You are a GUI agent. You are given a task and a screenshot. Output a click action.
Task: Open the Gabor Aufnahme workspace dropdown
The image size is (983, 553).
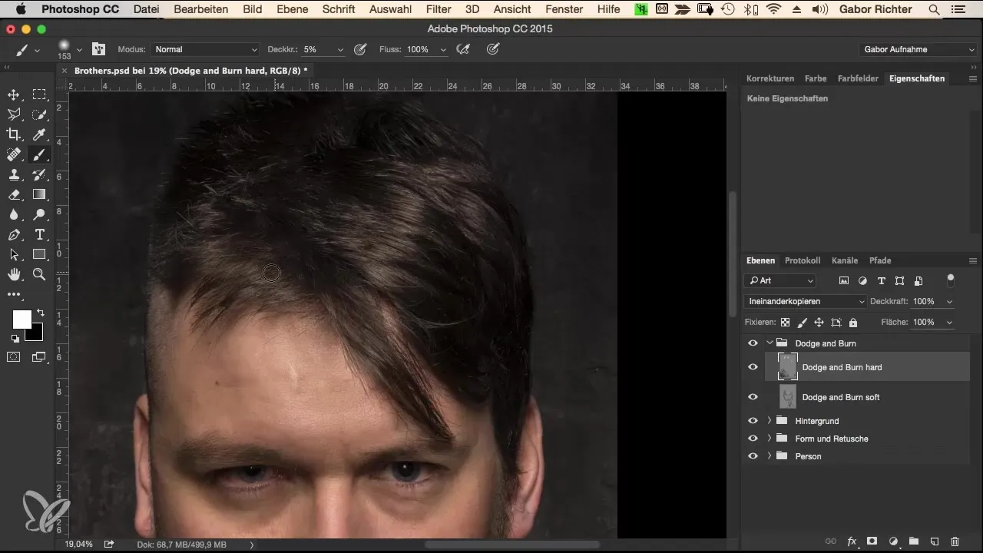918,49
